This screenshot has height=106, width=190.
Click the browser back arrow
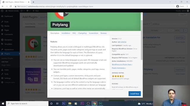[3, 6]
